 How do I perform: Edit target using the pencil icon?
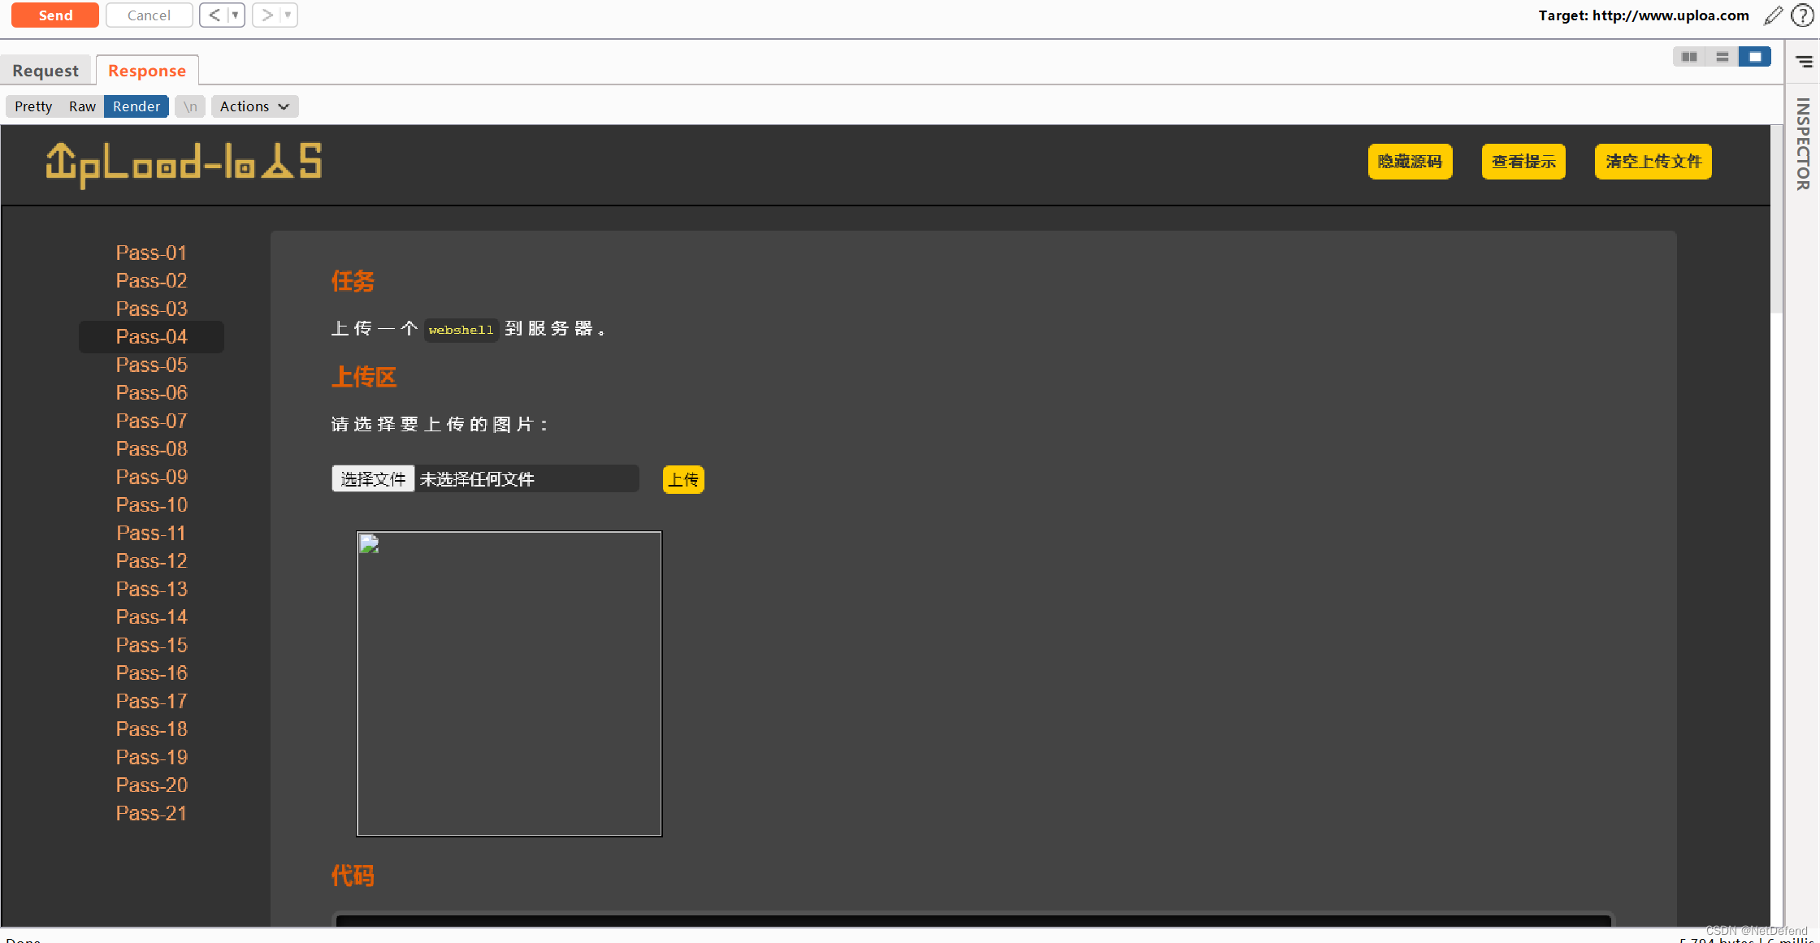coord(1774,15)
